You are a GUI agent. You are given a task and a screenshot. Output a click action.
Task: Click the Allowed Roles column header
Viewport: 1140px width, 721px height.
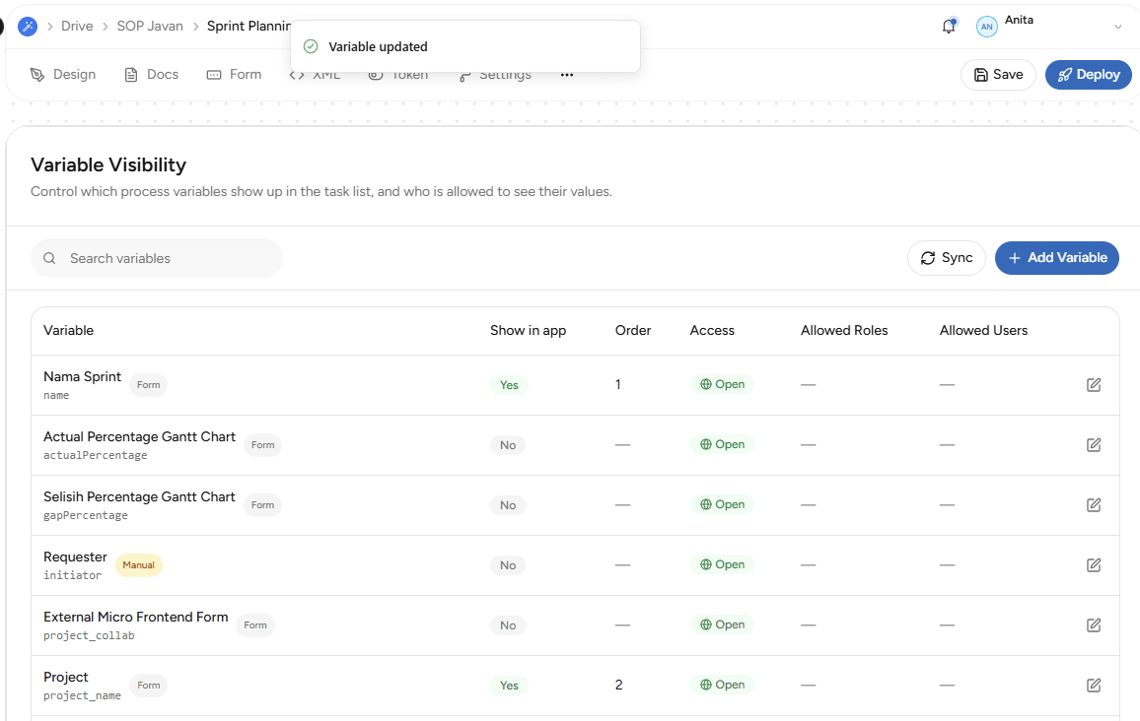(x=844, y=330)
